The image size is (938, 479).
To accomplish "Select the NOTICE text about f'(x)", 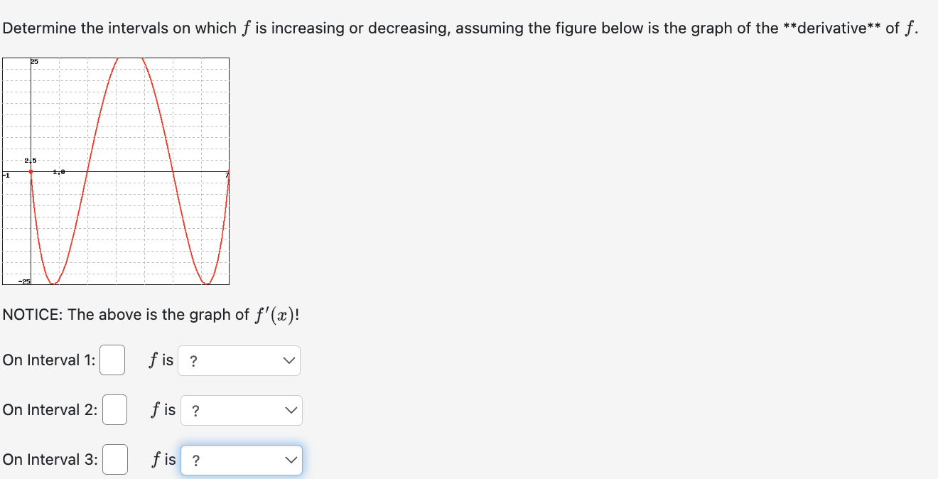I will (149, 314).
